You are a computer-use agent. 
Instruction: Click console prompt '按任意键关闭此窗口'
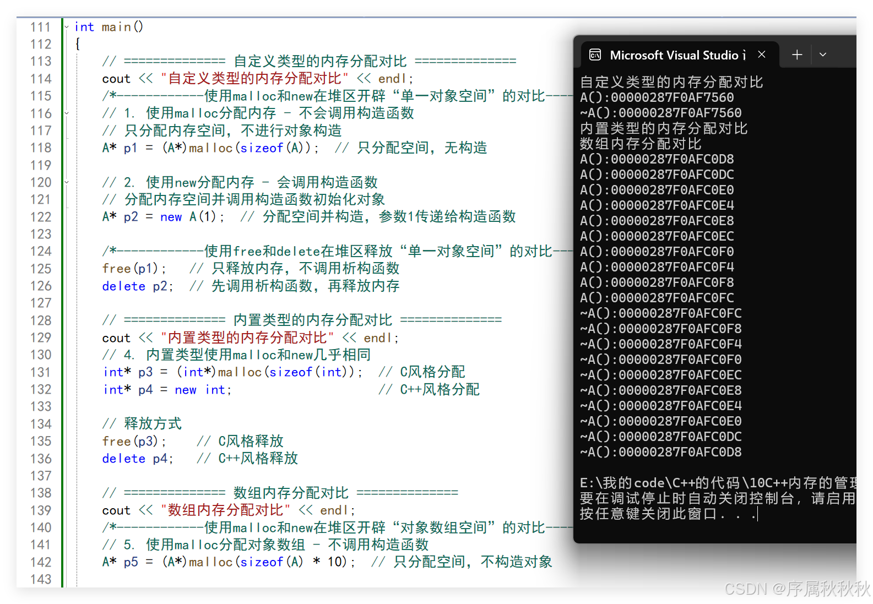(648, 514)
